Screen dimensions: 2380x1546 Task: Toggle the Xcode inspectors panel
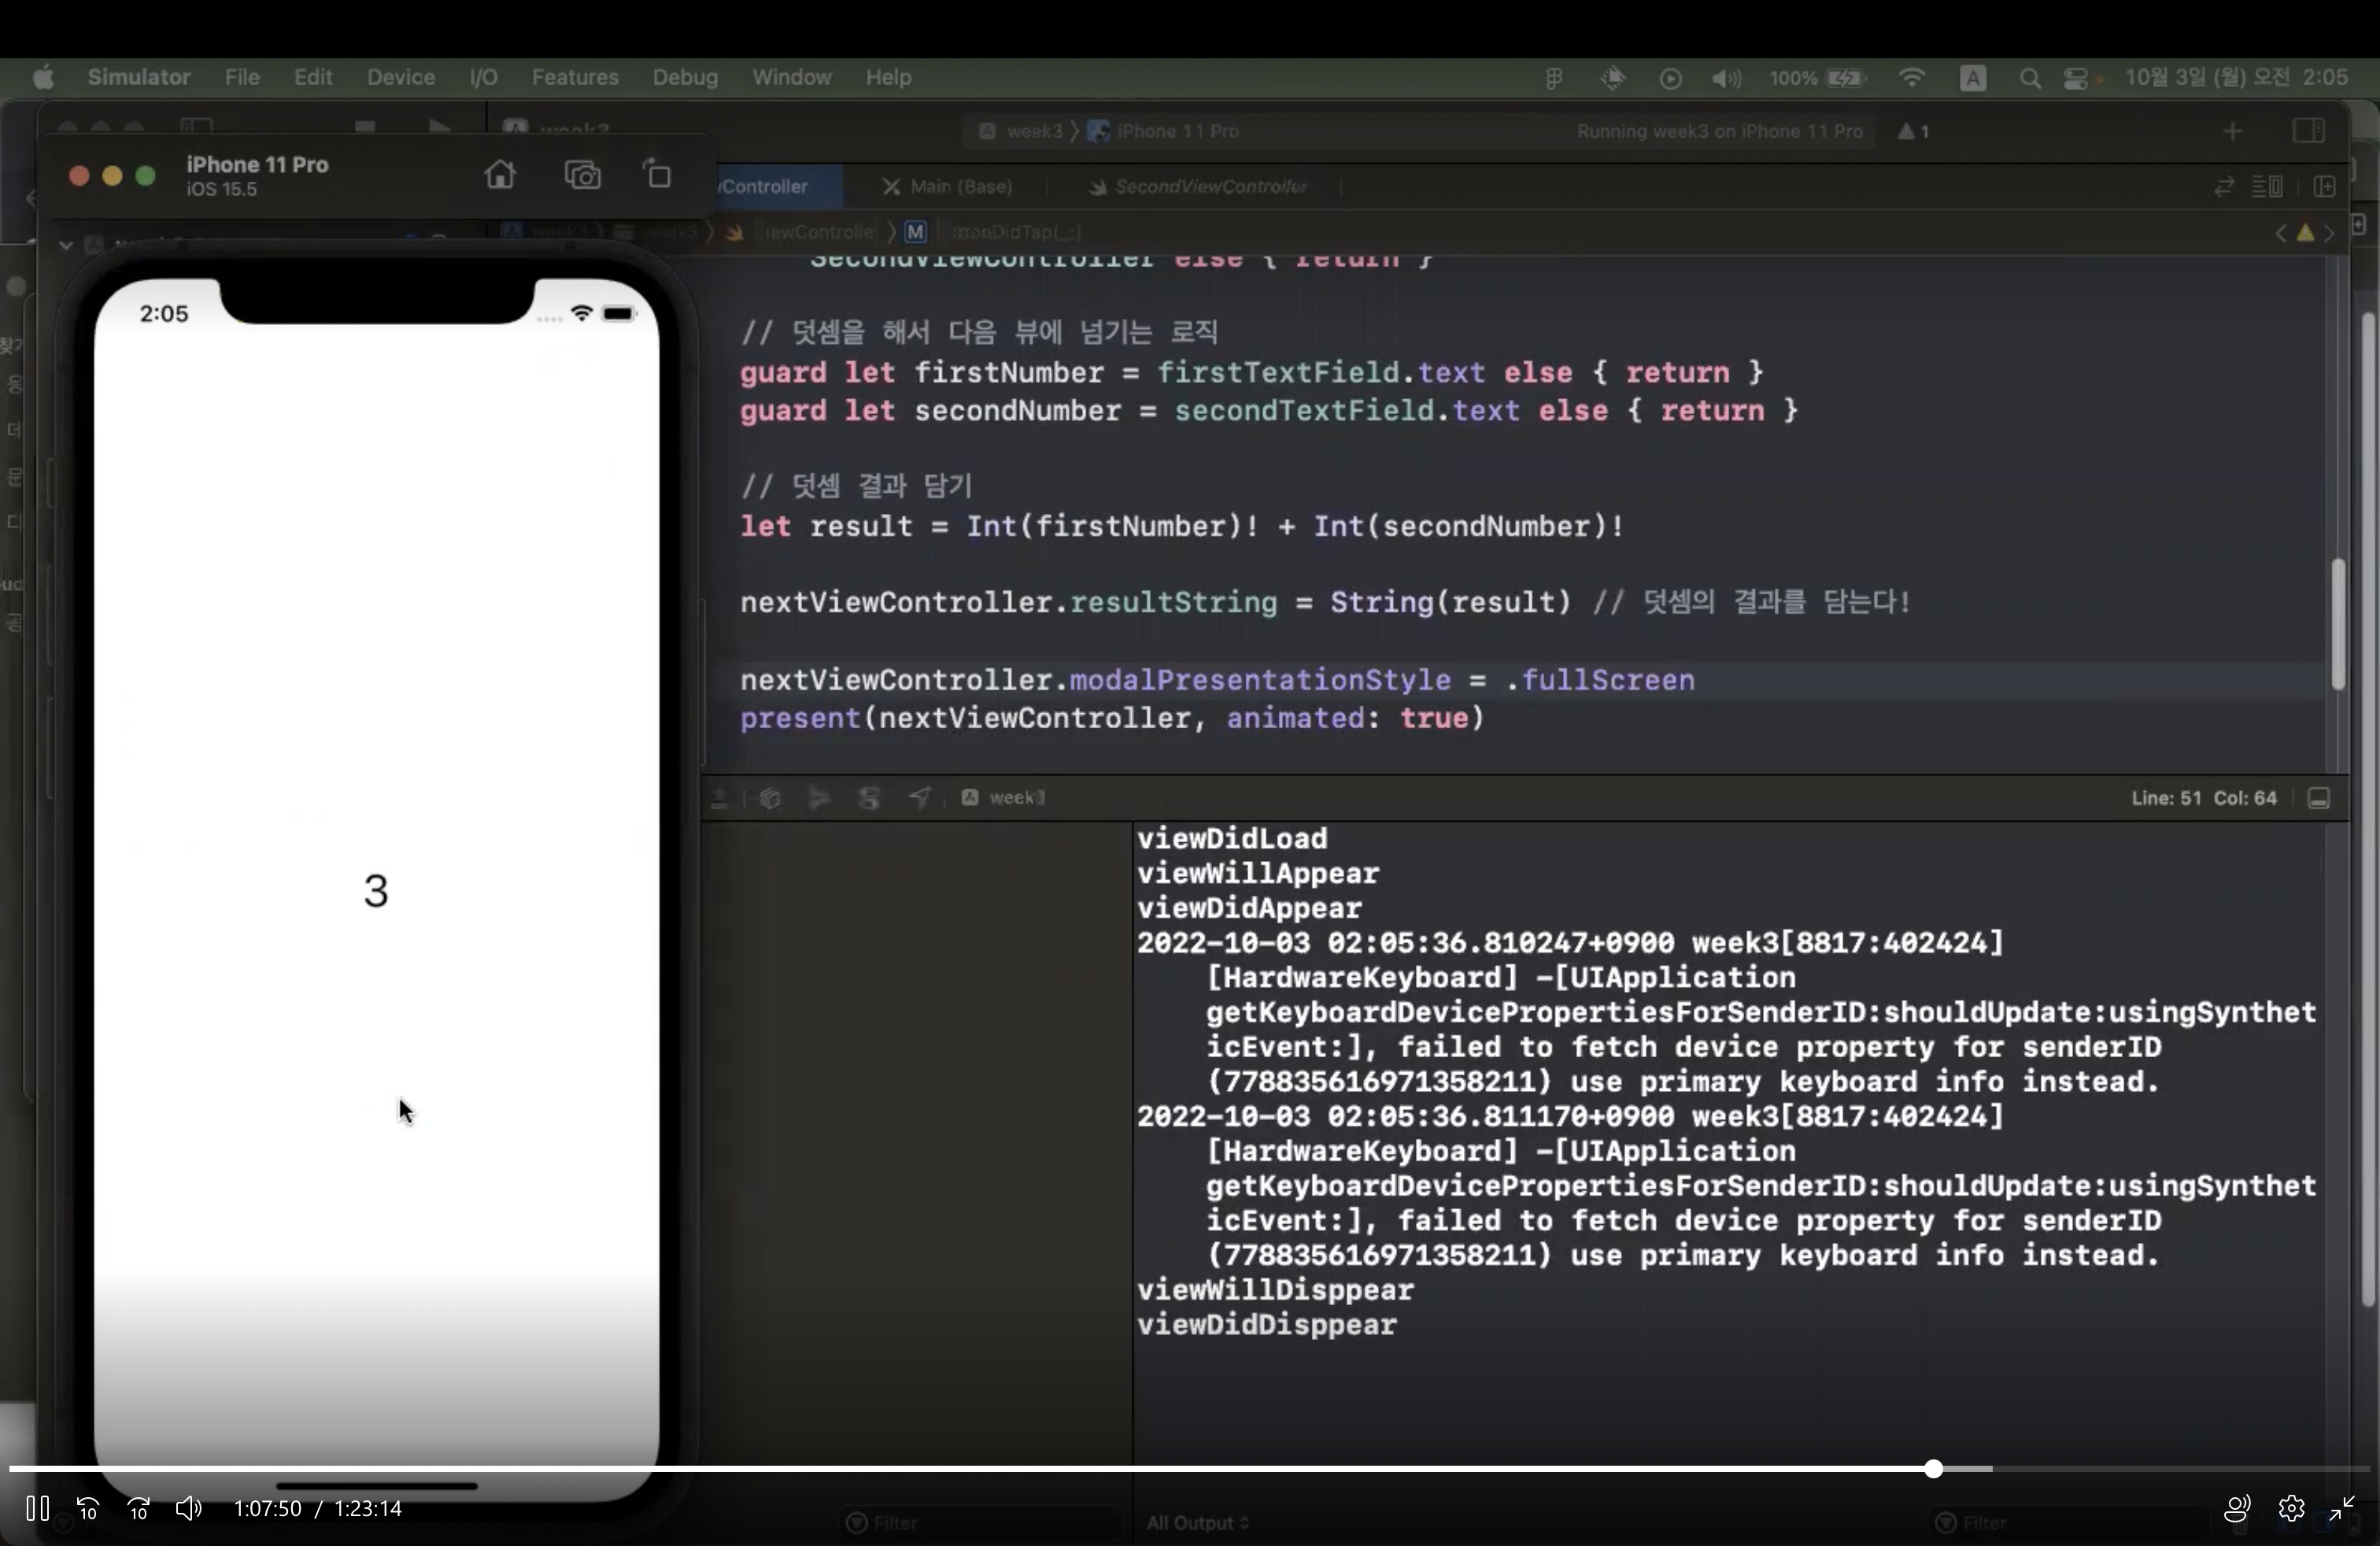[x=2308, y=131]
